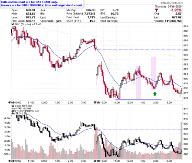This screenshot has height=163, width=192.
Task: Click the StockCharts.com watermark logo
Action: tap(172, 3)
